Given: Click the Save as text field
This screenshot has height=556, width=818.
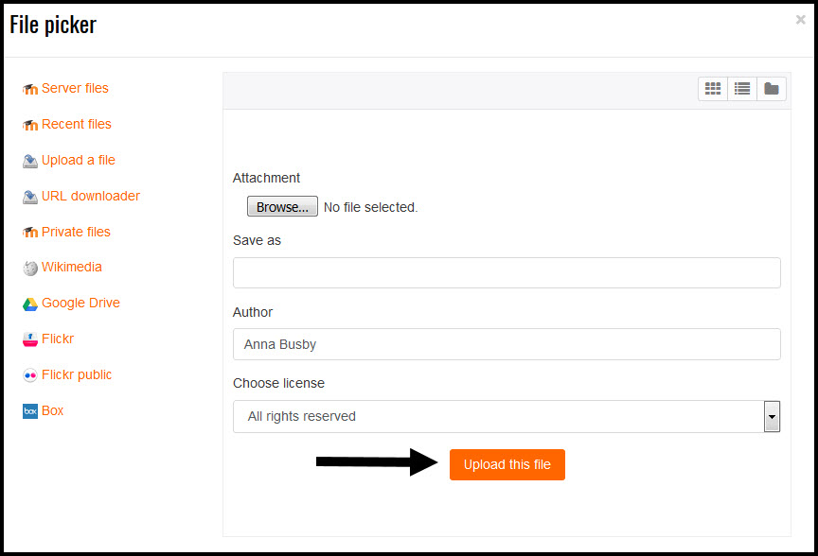Looking at the screenshot, I should [x=507, y=272].
